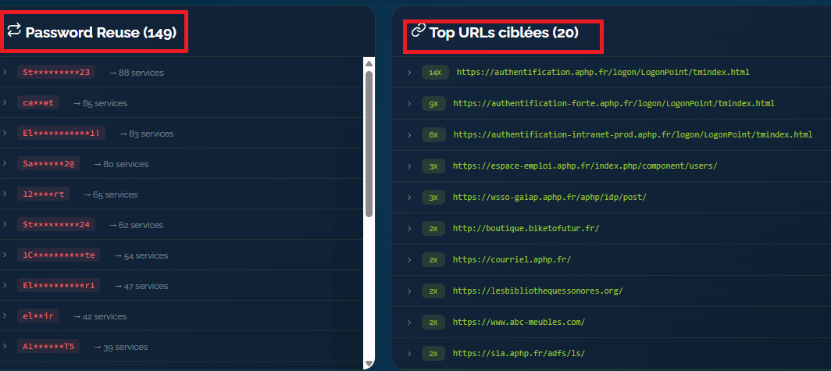
Task: Click the '→ 39 services' text
Action: coord(121,347)
